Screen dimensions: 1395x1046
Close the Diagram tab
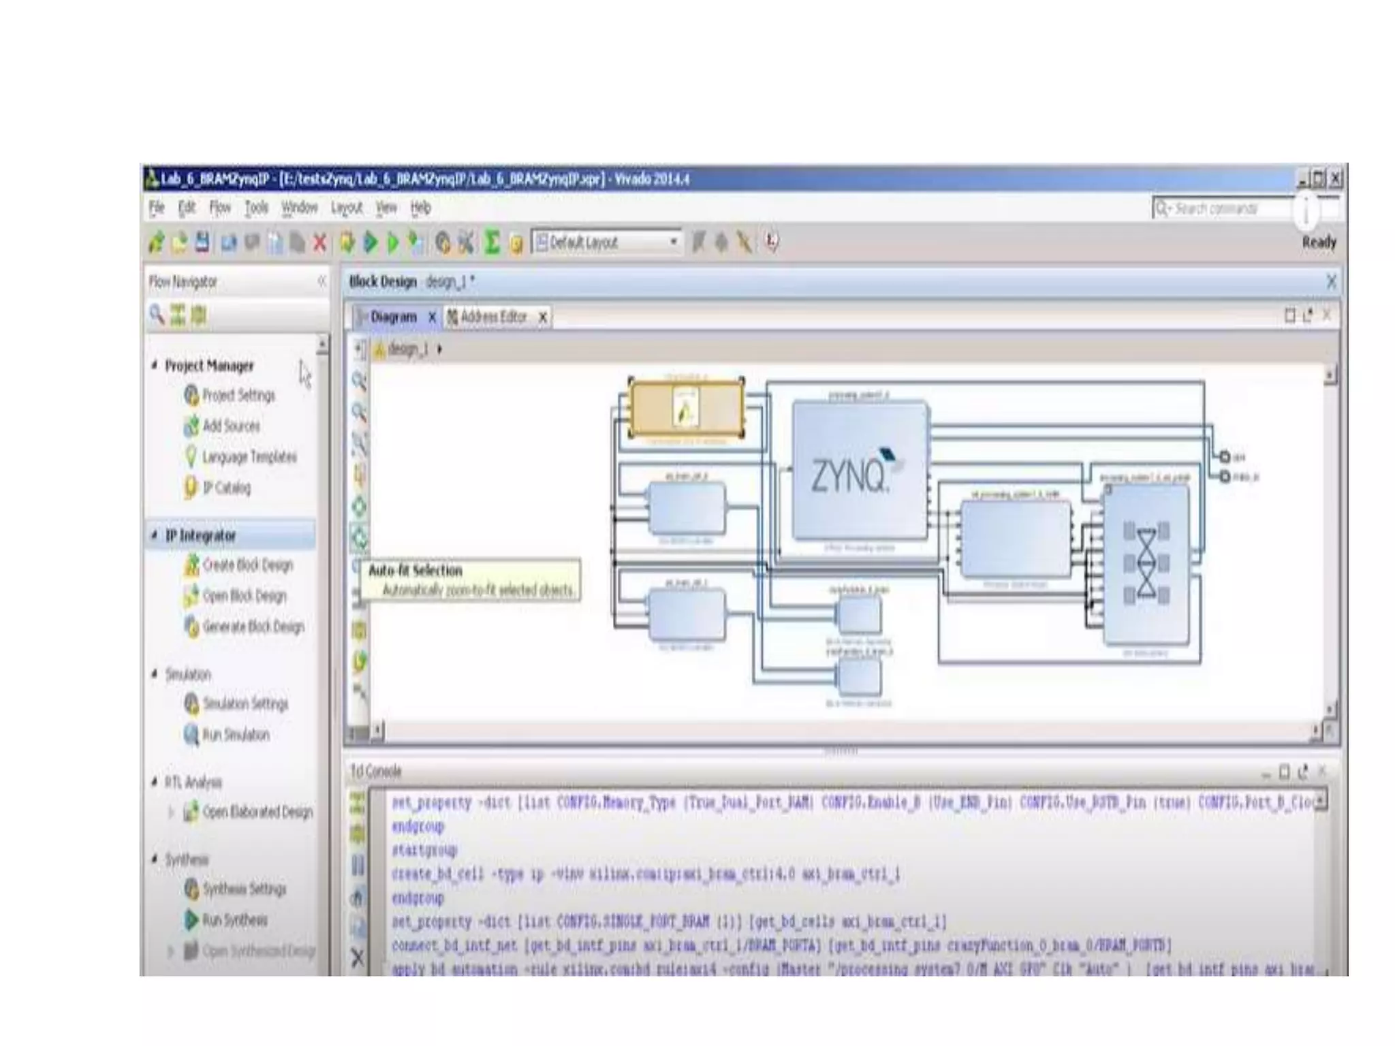coord(432,317)
